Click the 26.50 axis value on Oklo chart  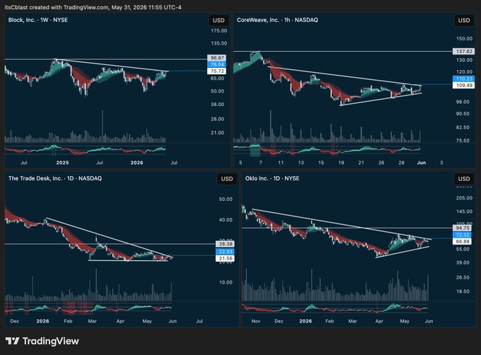(463, 277)
